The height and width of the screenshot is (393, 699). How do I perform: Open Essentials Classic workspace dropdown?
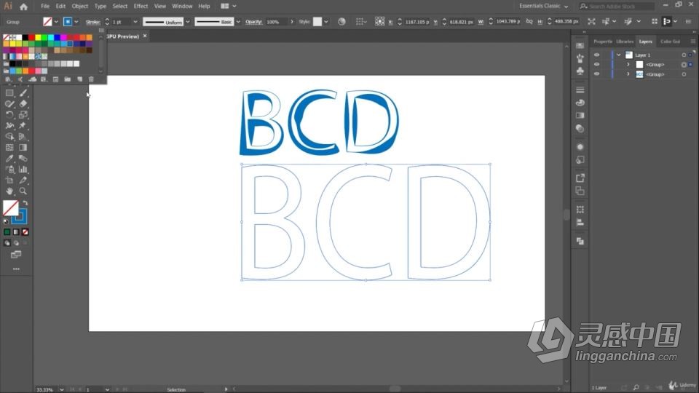543,7
